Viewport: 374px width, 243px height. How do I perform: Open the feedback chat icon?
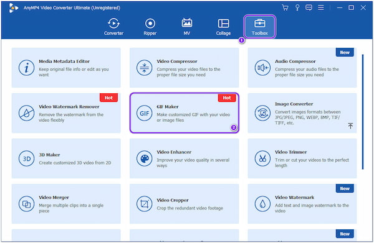[309, 7]
